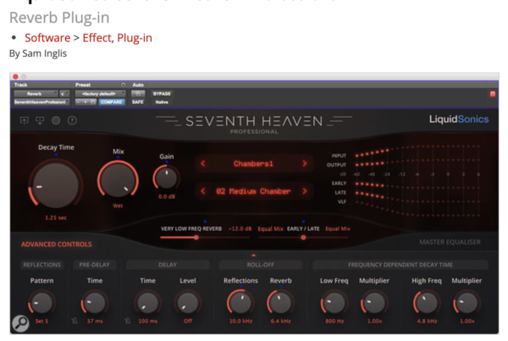
Task: Open the SeventhHeavenProfessional plug-in selector
Action: pos(41,102)
